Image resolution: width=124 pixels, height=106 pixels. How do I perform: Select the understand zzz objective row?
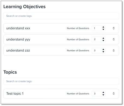click(61, 50)
